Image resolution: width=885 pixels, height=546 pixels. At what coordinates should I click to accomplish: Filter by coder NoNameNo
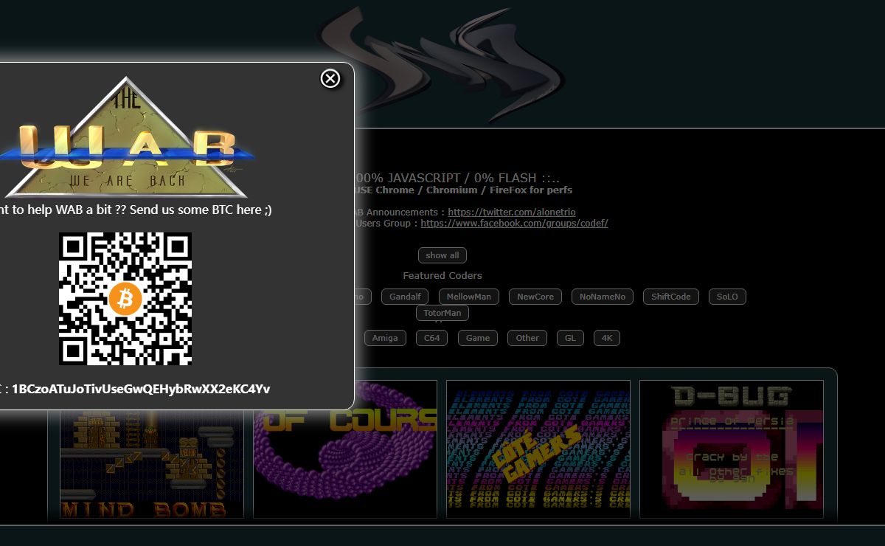click(603, 297)
